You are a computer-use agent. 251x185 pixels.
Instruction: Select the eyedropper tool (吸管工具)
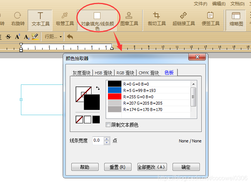click(65, 19)
